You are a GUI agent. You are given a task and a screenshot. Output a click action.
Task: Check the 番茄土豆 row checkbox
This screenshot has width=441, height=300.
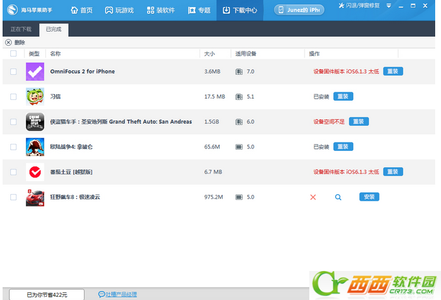coord(13,172)
